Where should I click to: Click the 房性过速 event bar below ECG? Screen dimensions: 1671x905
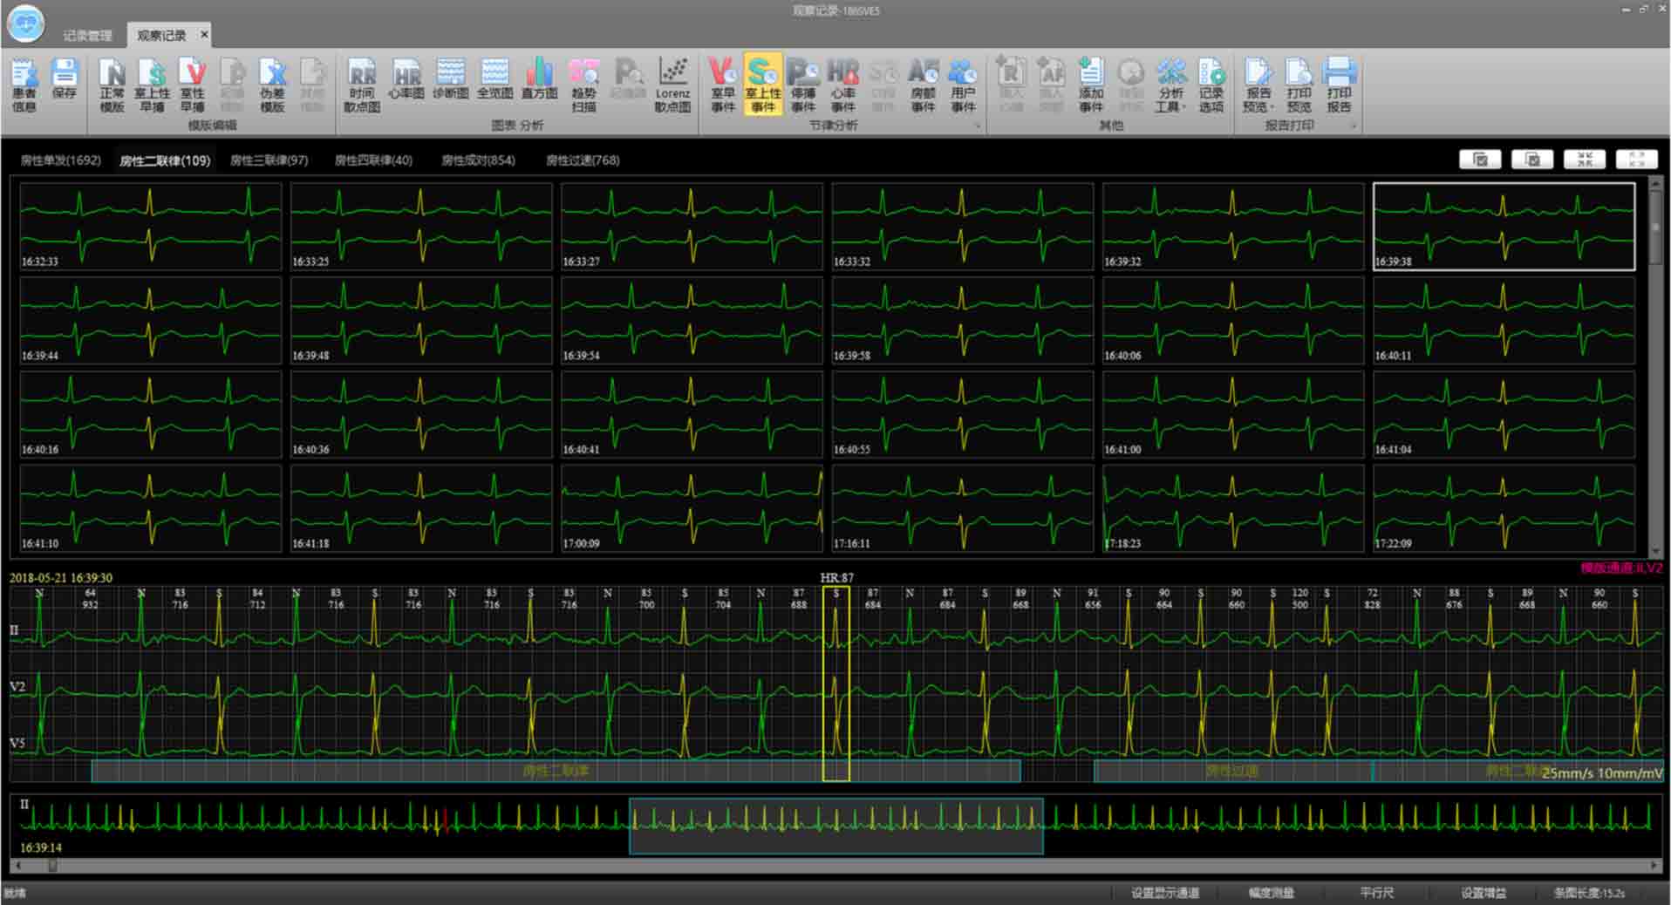[x=1232, y=771]
